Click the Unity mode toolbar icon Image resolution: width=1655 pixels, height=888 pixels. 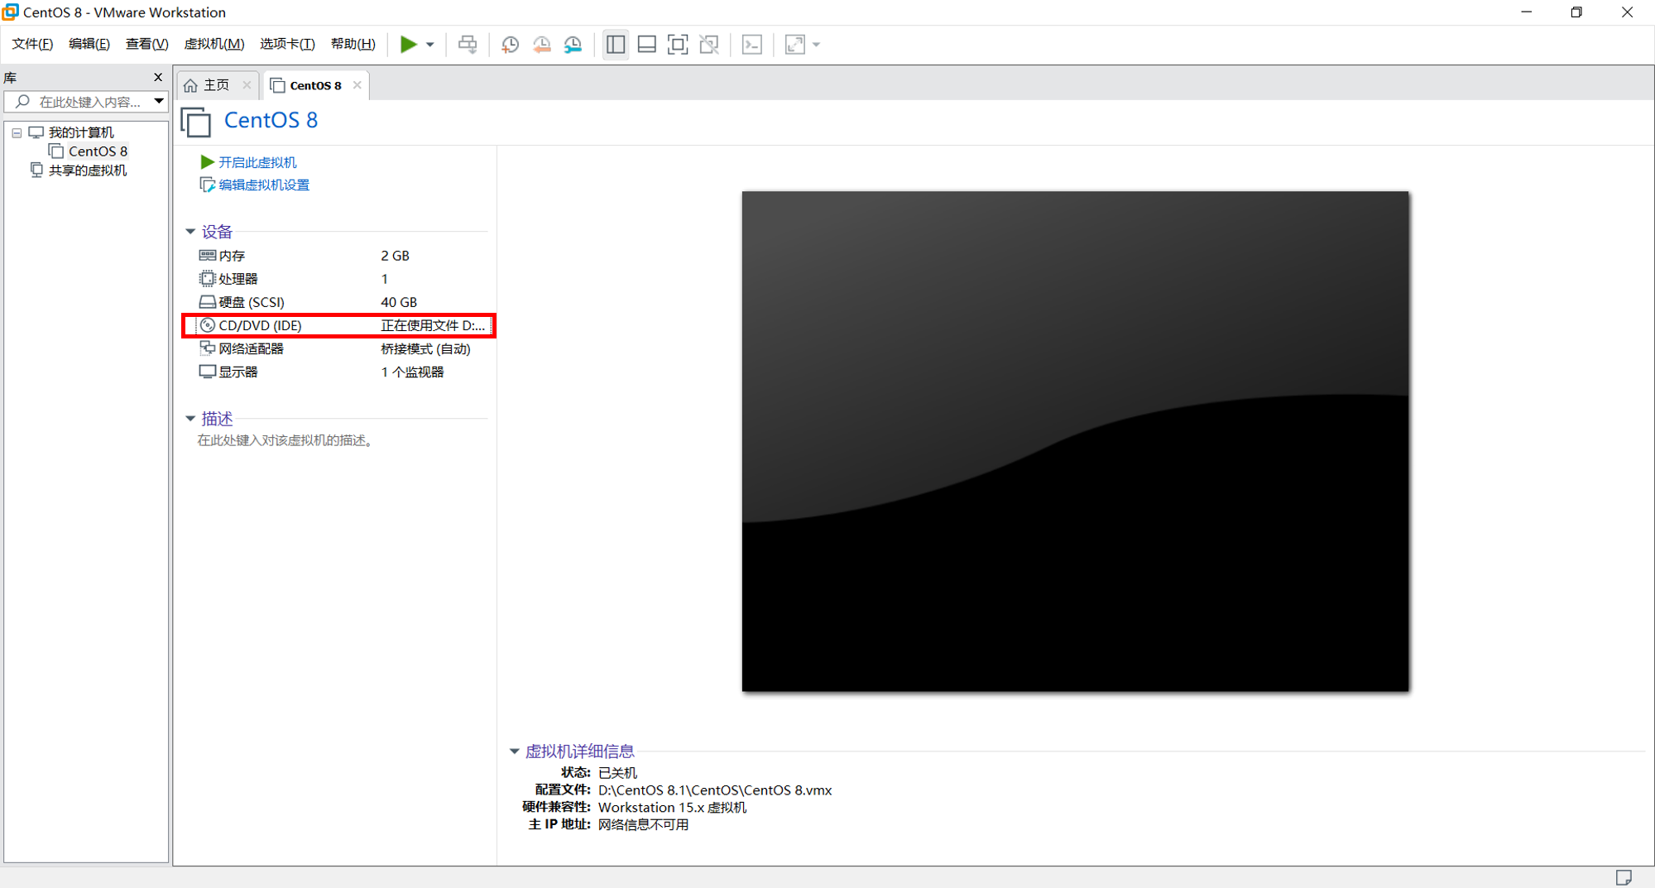709,45
